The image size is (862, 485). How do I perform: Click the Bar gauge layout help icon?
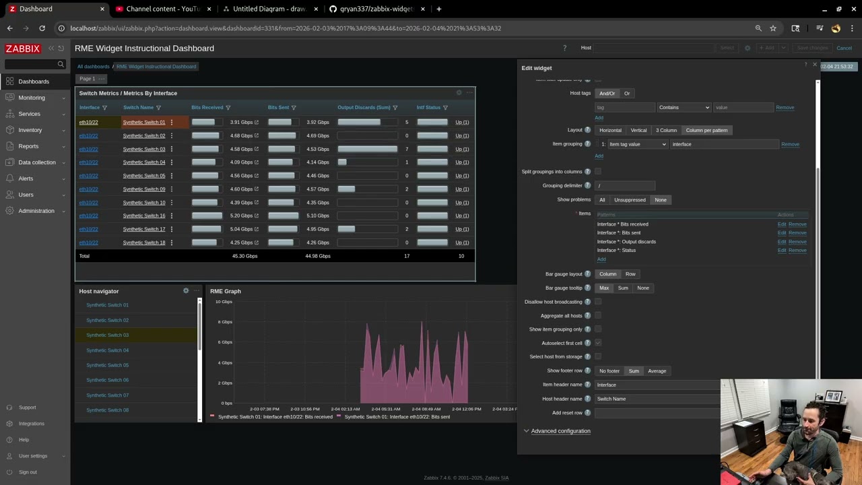click(x=587, y=274)
